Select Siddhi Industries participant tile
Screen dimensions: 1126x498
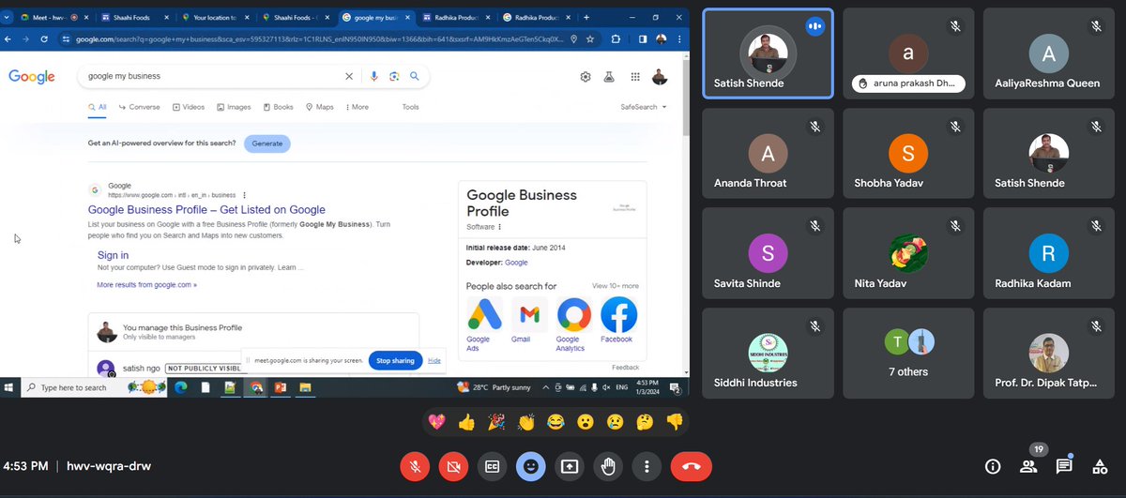pos(768,353)
